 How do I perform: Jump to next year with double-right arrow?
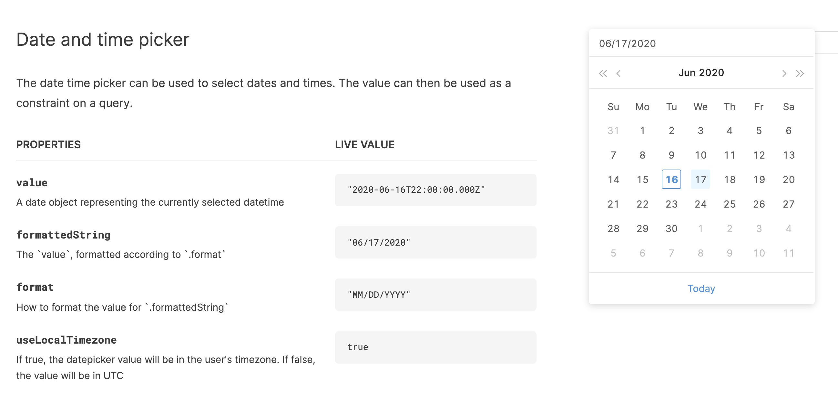click(800, 73)
